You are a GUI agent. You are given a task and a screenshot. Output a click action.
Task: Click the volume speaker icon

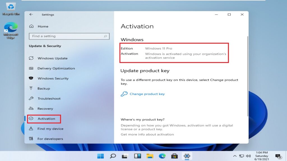[248, 156]
